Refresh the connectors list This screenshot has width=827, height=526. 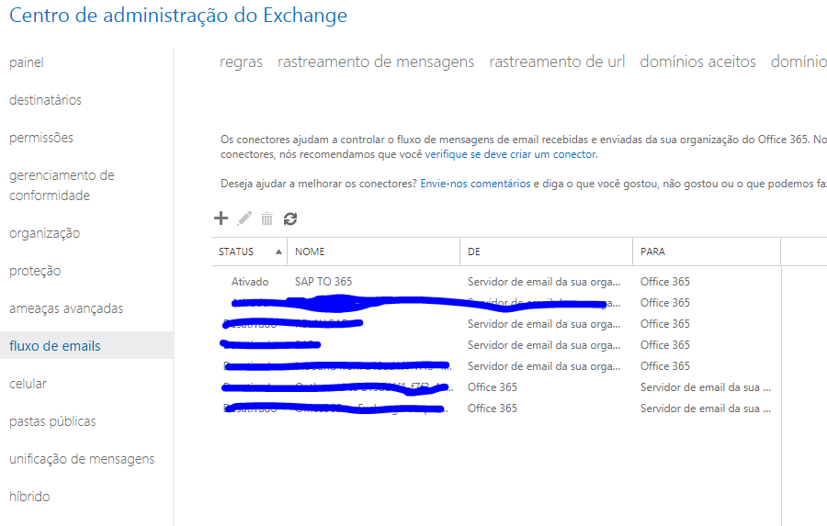[290, 218]
